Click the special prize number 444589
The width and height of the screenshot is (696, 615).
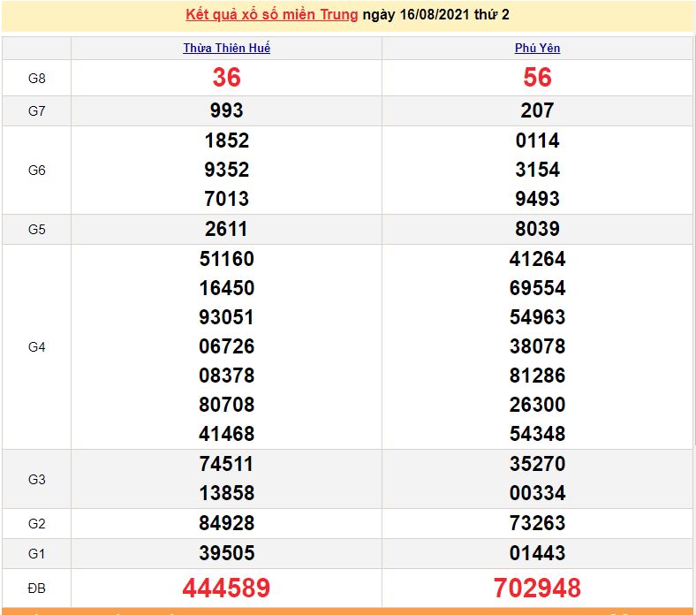click(227, 588)
